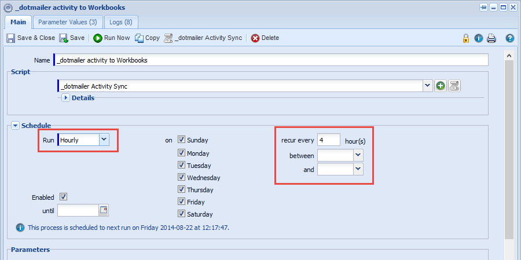Click the _dotmailer Activity Sync toolbar label

(x=208, y=38)
